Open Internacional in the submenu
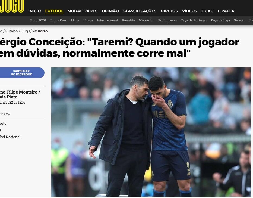 tap(107, 20)
